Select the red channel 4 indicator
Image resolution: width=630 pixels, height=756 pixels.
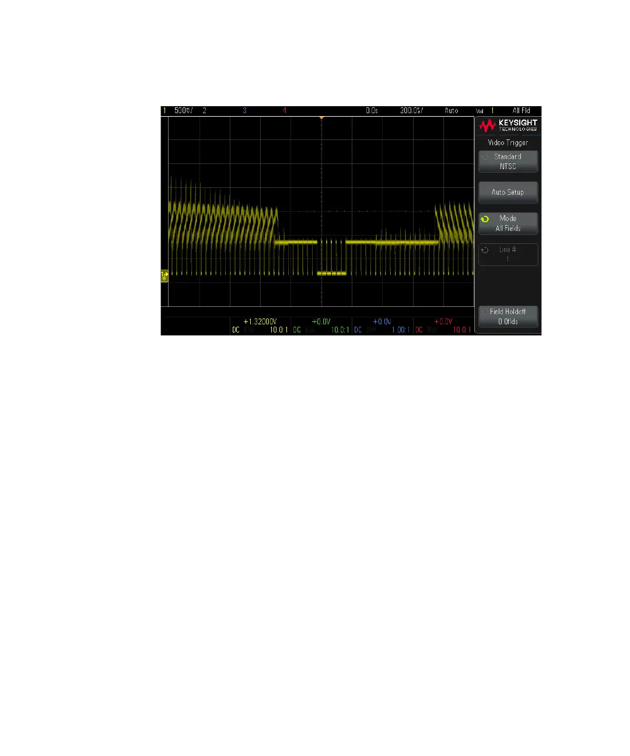[285, 110]
